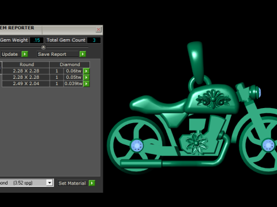This screenshot has width=277, height=207.
Task: Click the 0.06tw weight cell
Action: click(x=73, y=71)
